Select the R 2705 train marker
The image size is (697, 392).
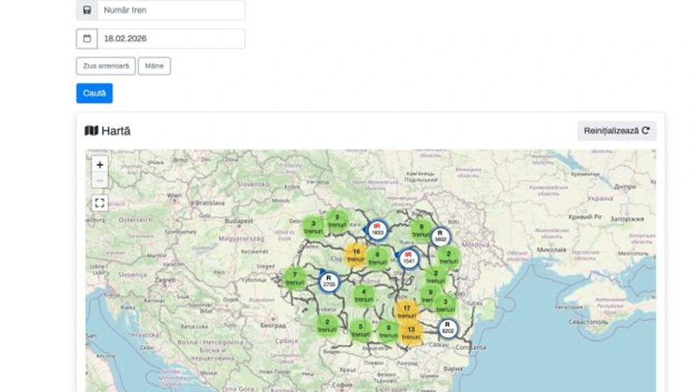[x=329, y=280]
